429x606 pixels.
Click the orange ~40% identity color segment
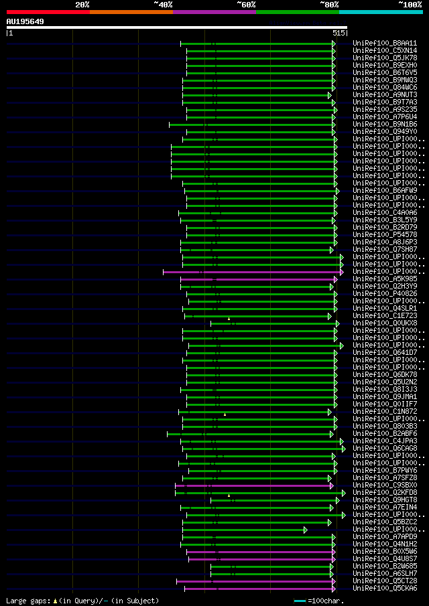tap(131, 12)
